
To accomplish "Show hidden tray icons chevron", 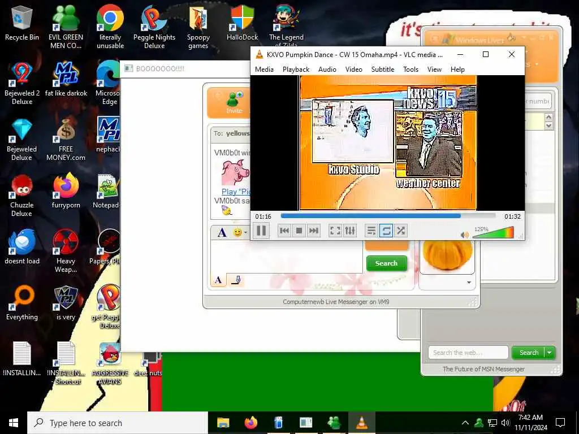I will click(x=465, y=423).
